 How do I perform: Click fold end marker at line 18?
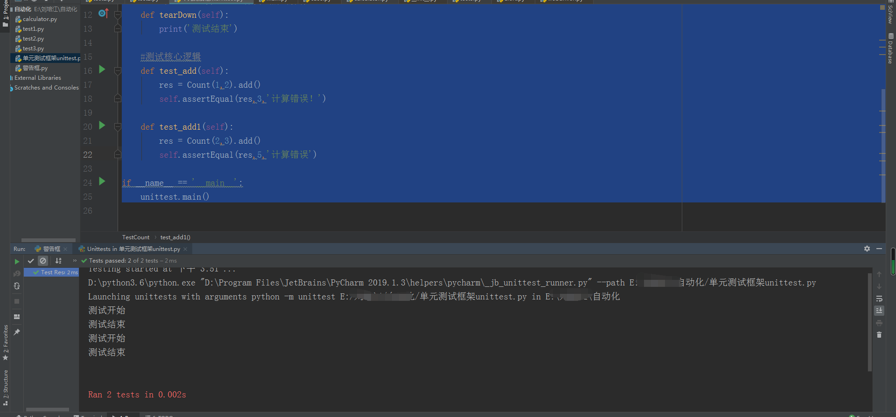pos(118,98)
